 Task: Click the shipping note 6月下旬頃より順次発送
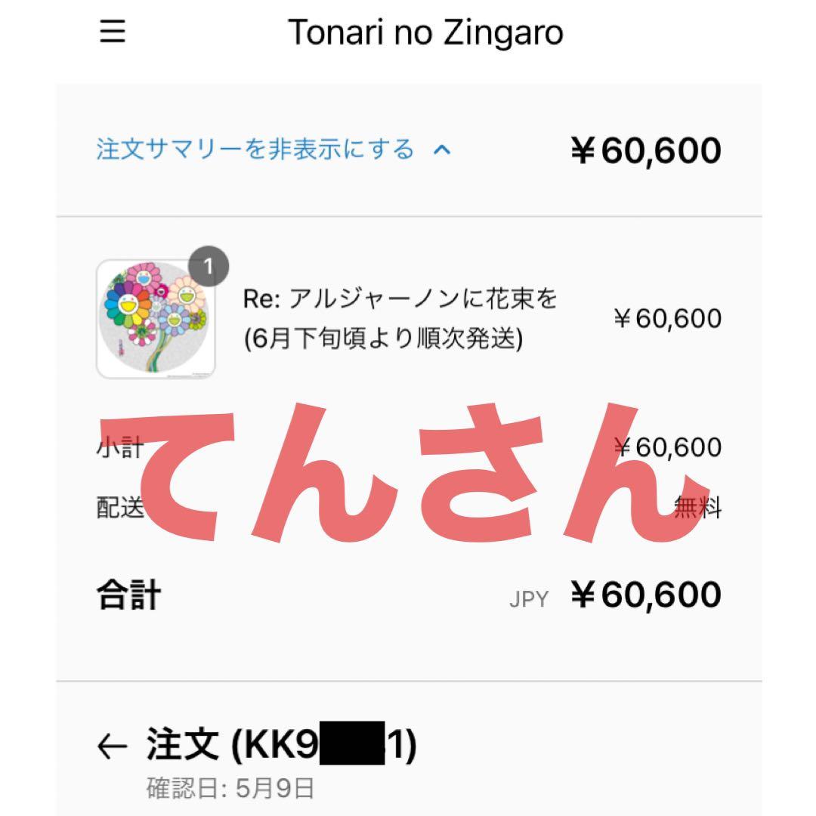click(383, 338)
